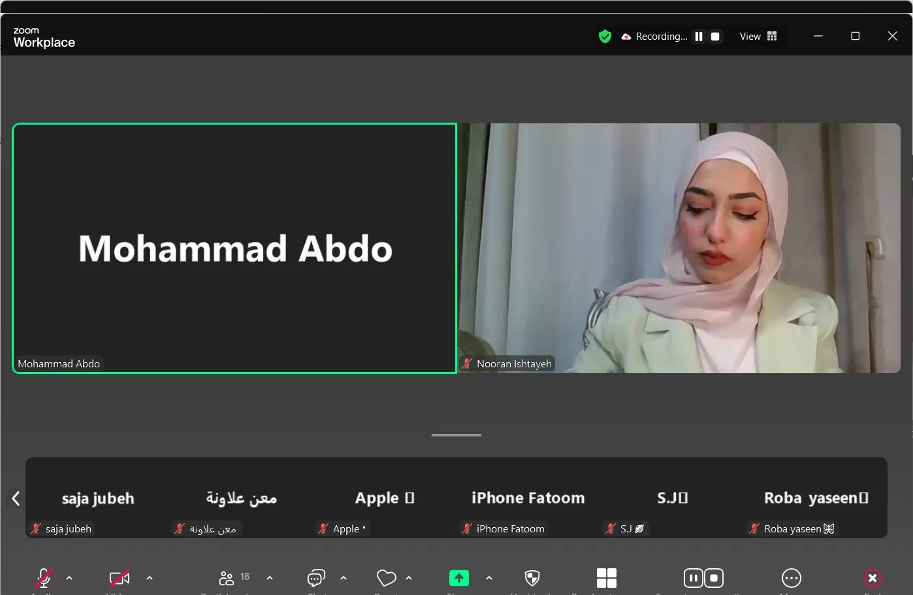Open the Participants panel showing 18
The image size is (913, 595).
click(x=234, y=578)
